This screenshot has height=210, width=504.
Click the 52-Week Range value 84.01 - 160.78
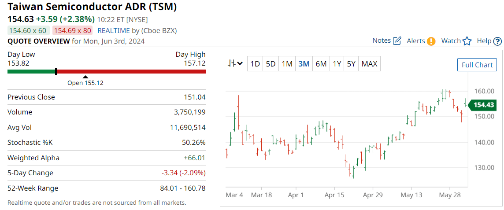(183, 188)
